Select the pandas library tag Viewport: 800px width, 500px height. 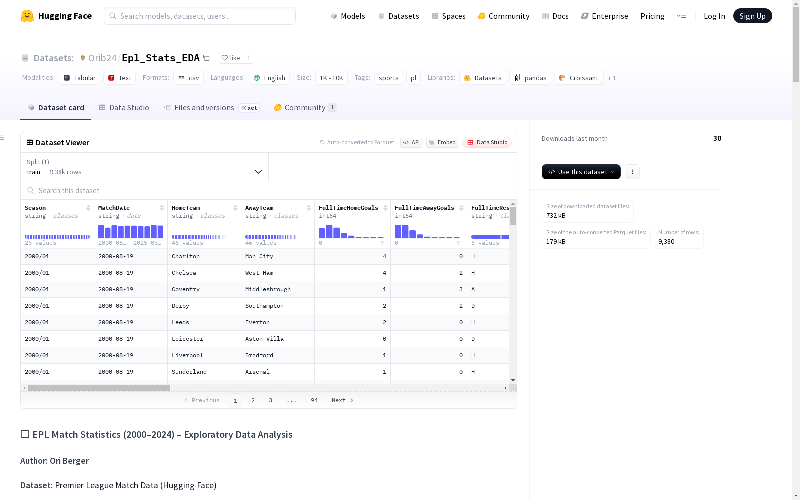[x=530, y=78]
